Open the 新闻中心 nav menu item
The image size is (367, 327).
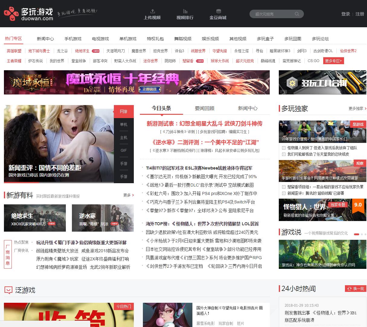45,39
